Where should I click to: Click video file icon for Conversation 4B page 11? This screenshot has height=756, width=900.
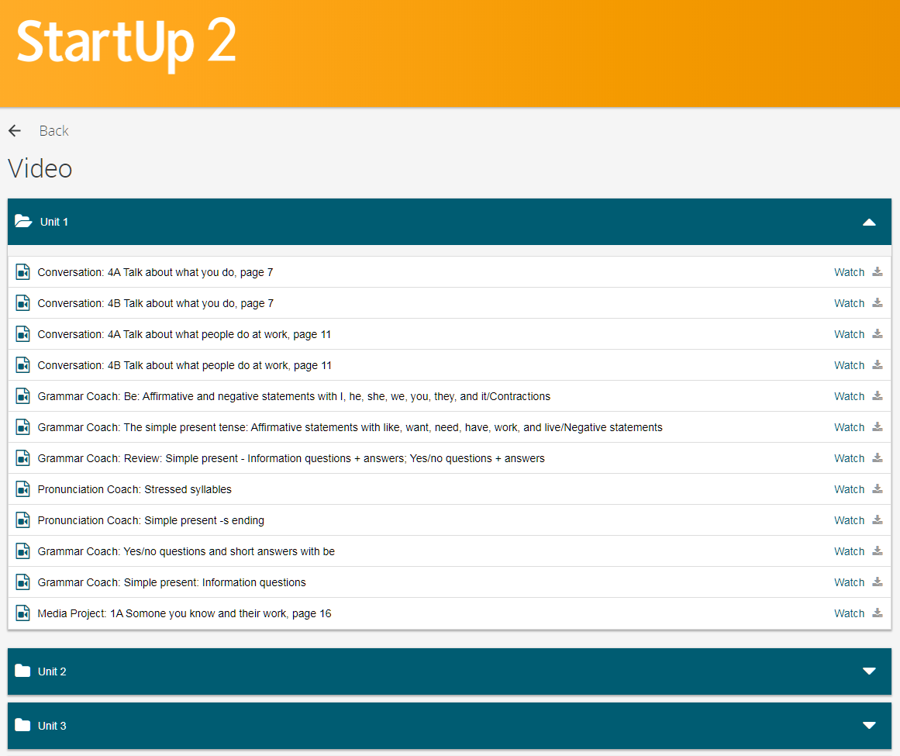pyautogui.click(x=23, y=364)
